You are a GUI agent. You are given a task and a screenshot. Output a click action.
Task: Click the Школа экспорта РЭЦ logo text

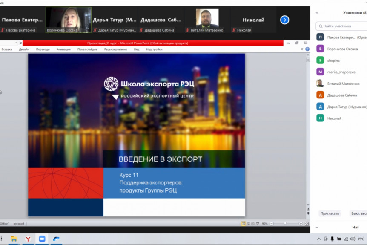157,84
